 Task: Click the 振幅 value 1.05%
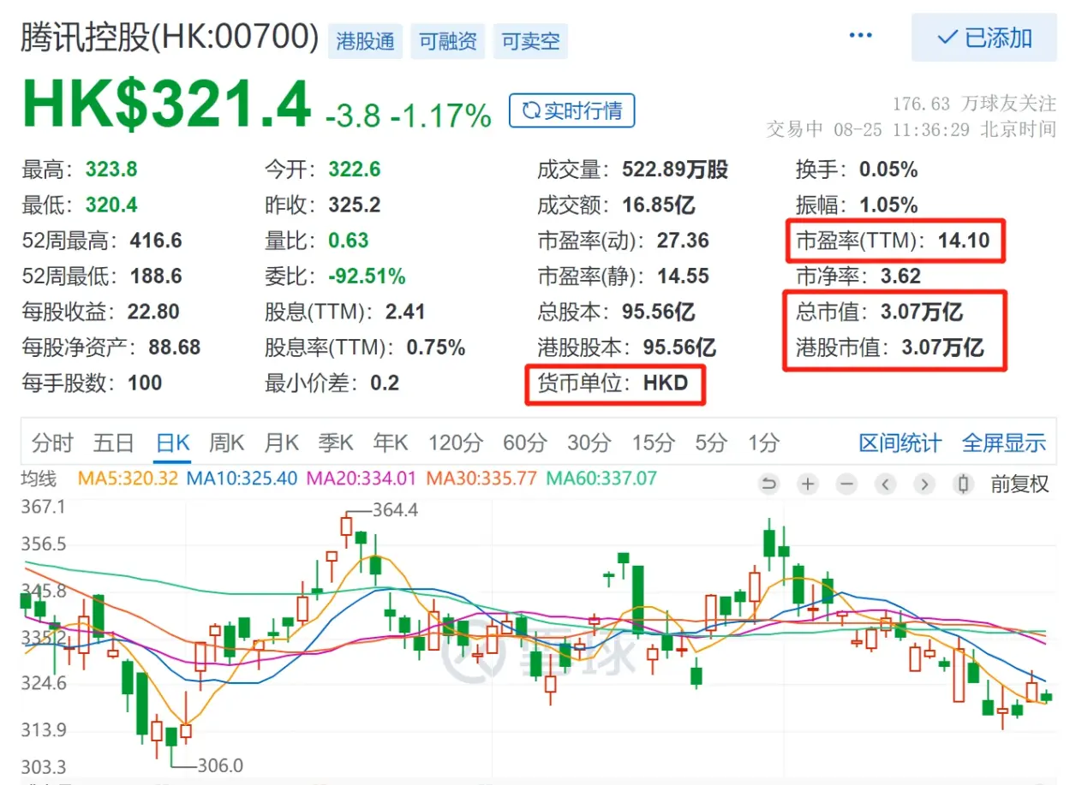coord(888,205)
